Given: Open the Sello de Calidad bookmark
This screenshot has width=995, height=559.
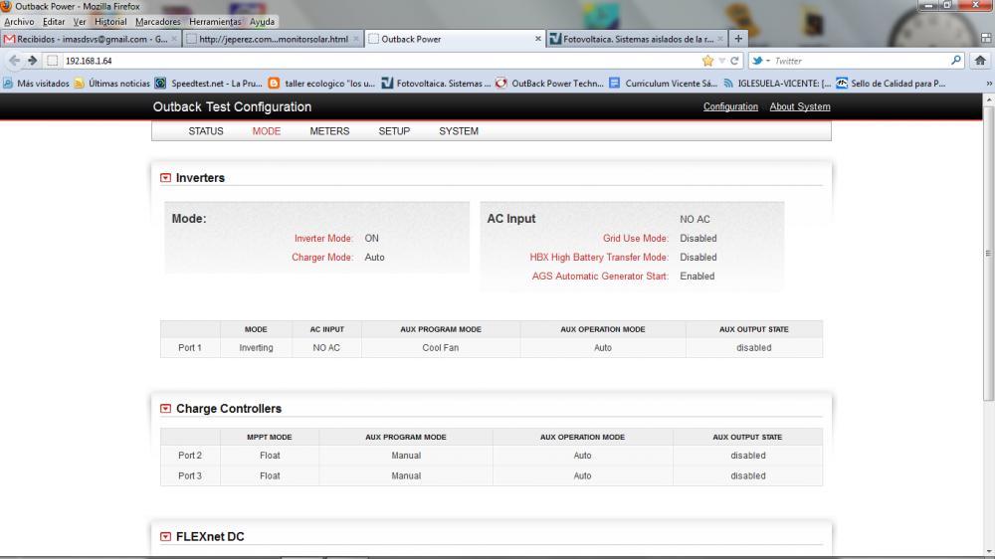Looking at the screenshot, I should coord(891,84).
